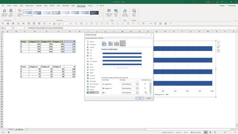Click the Search magnifier in ribbon
The width and height of the screenshot is (238, 134).
click(x=97, y=6)
